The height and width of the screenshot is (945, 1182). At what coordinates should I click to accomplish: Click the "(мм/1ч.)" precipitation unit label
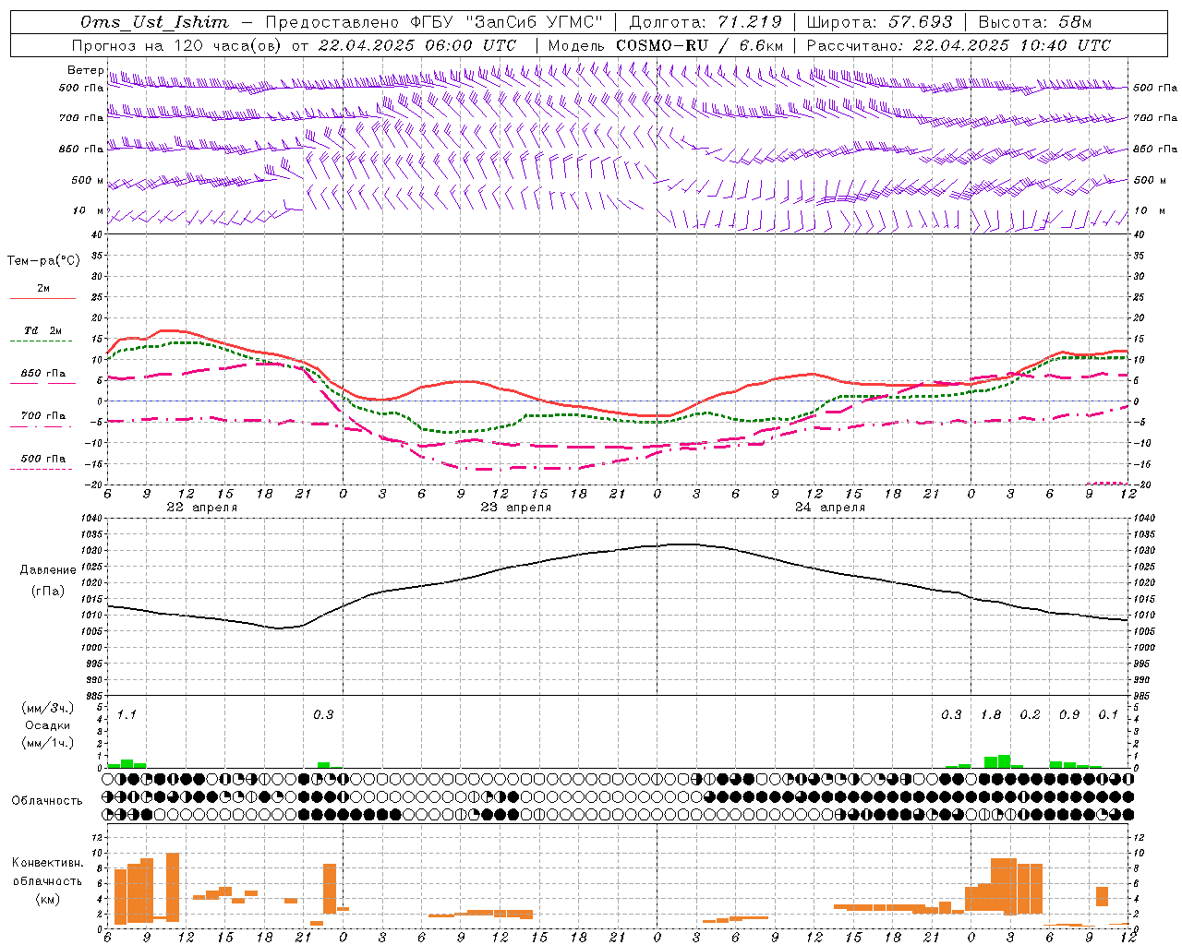[48, 743]
